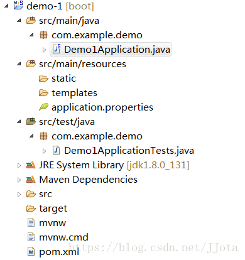The width and height of the screenshot is (245, 260).
Task: Select the pom.xml file name
Action: click(59, 252)
